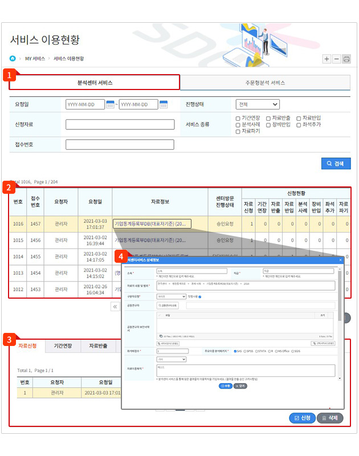The image size is (359, 456).
Task: Check STATA in the popup packages
Action: tap(256, 351)
